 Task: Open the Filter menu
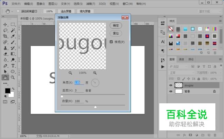point(91,4)
